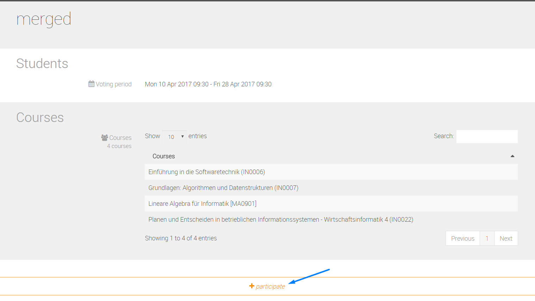Click the merged page title
Image resolution: width=535 pixels, height=301 pixels.
(x=44, y=19)
